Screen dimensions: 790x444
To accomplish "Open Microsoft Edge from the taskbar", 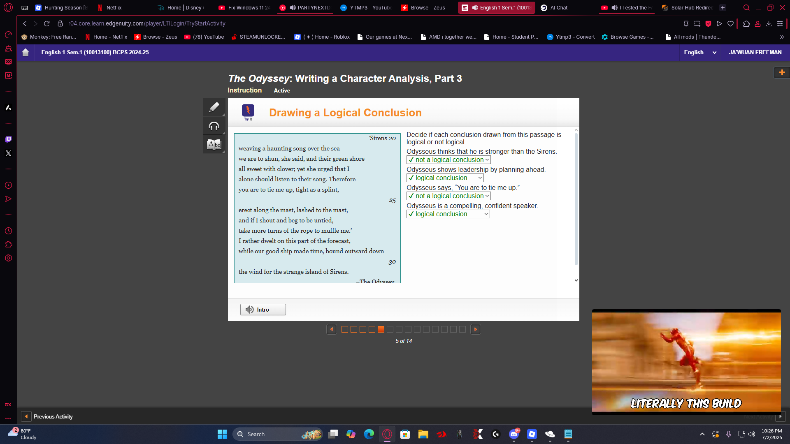I will click(x=369, y=434).
